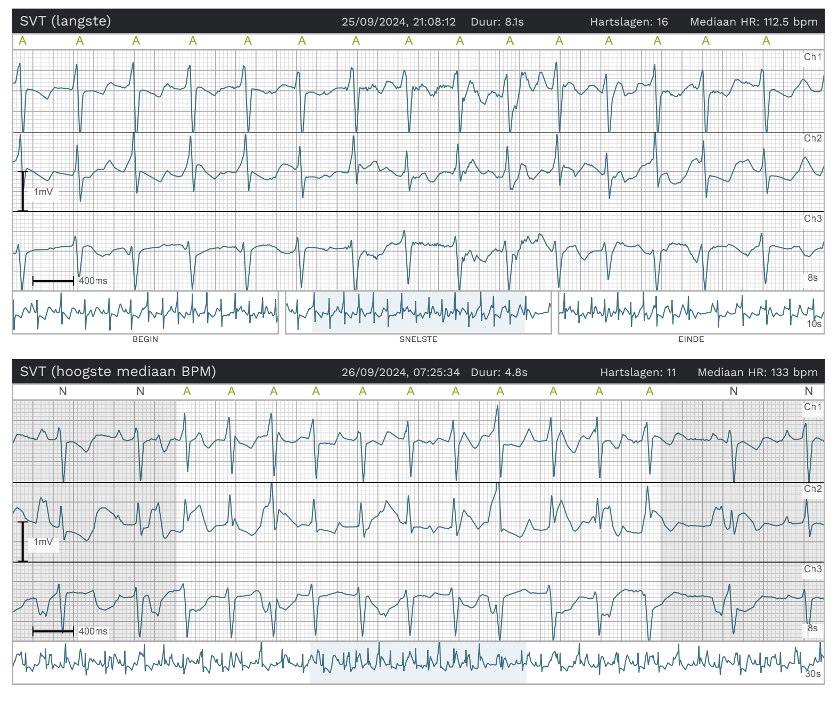Select Ch3 label in hoogste mediaan BPM panel
The height and width of the screenshot is (702, 838).
(x=813, y=569)
